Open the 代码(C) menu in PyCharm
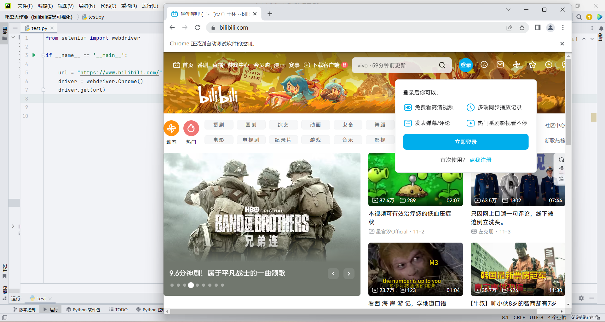The height and width of the screenshot is (322, 605). pos(108,6)
